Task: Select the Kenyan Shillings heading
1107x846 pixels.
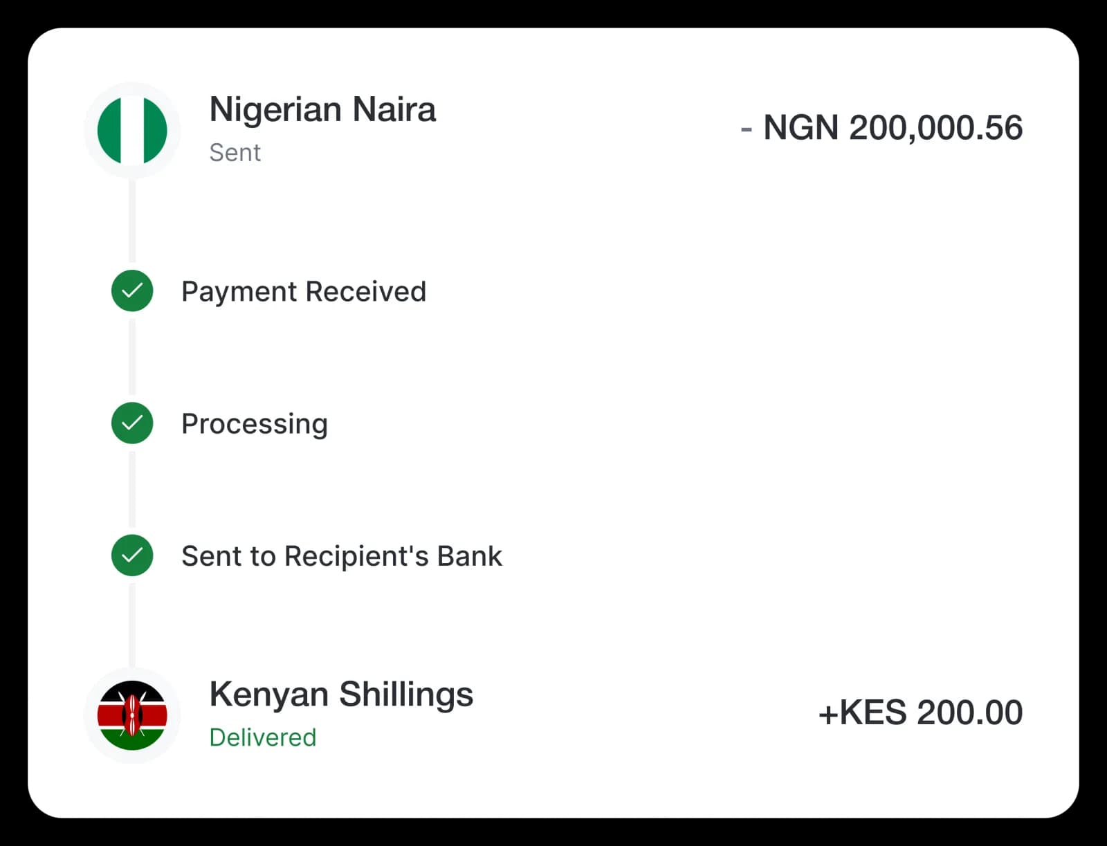Action: (x=341, y=695)
